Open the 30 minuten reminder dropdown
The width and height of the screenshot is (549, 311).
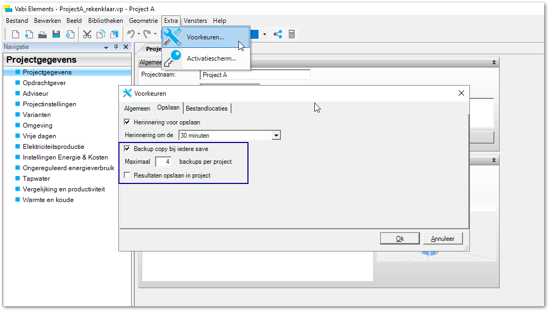[x=276, y=136]
